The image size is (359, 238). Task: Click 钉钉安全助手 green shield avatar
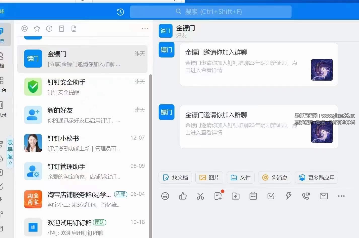coord(33,87)
